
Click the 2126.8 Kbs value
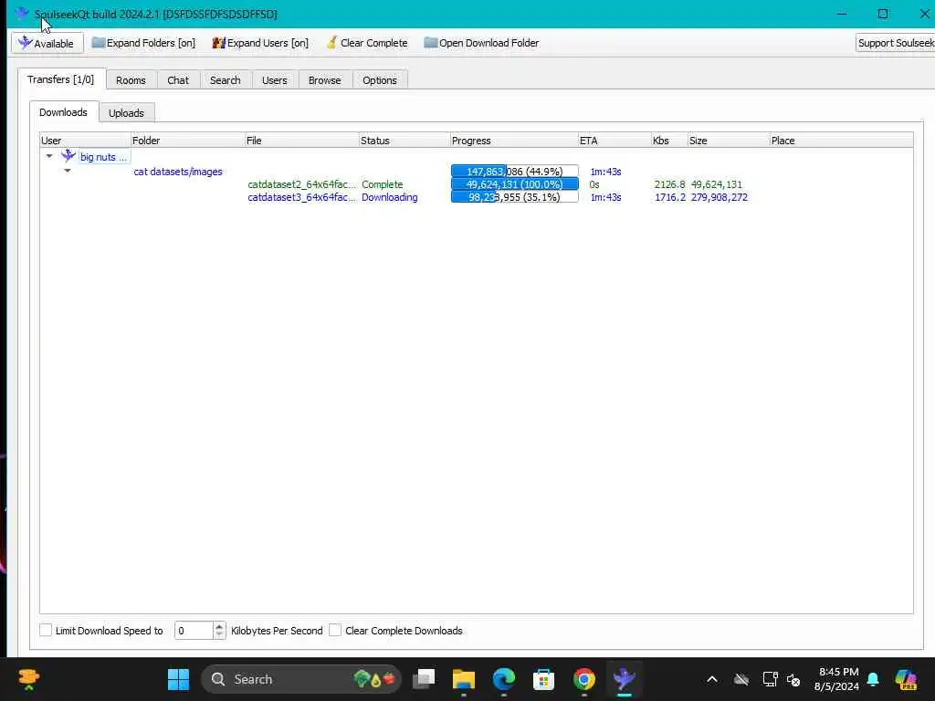click(x=669, y=184)
